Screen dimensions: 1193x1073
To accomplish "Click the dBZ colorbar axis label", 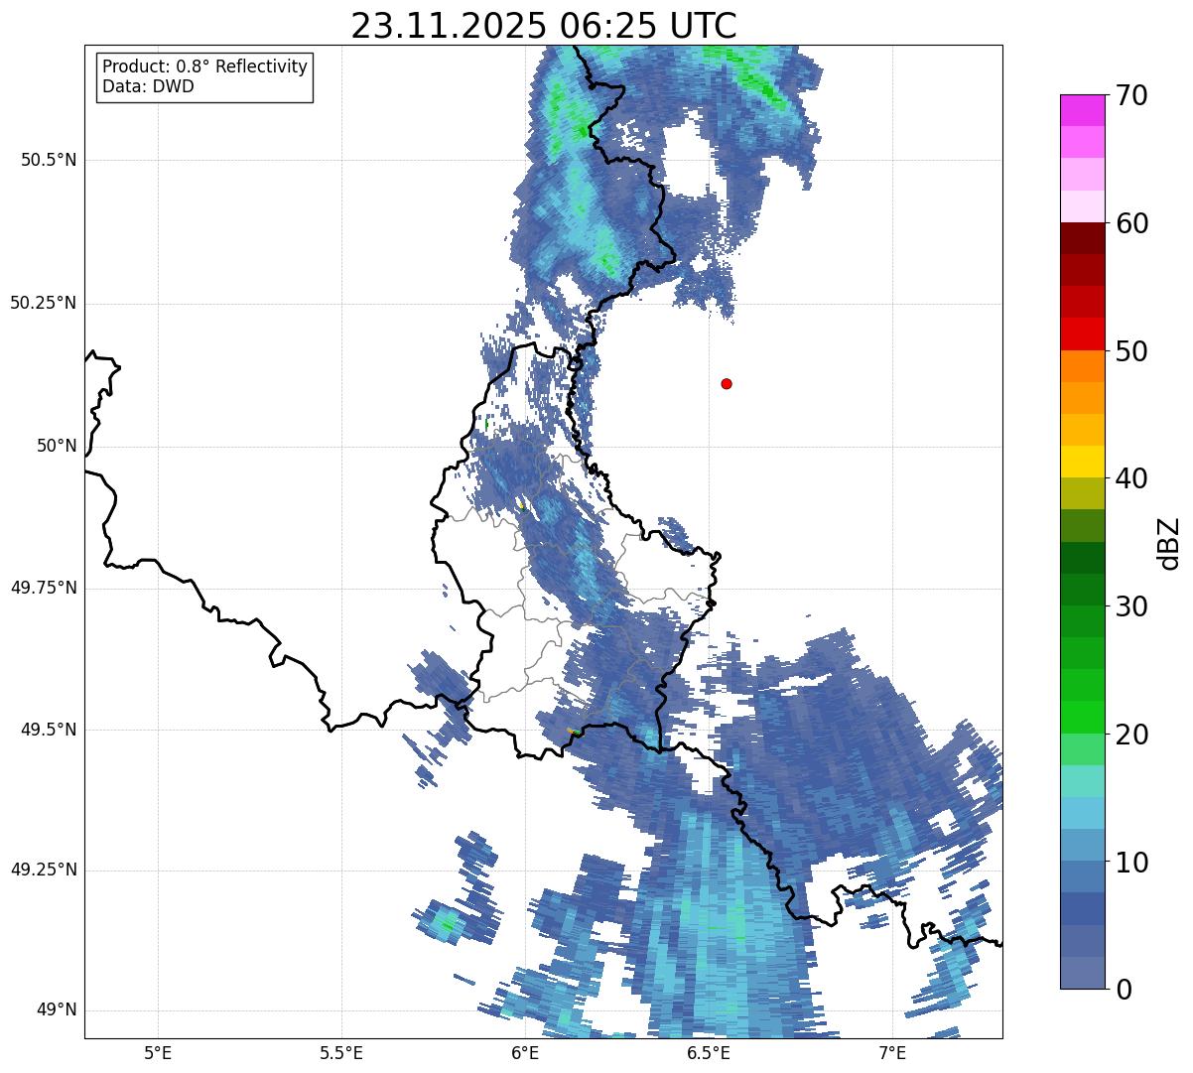I will coord(1169,543).
